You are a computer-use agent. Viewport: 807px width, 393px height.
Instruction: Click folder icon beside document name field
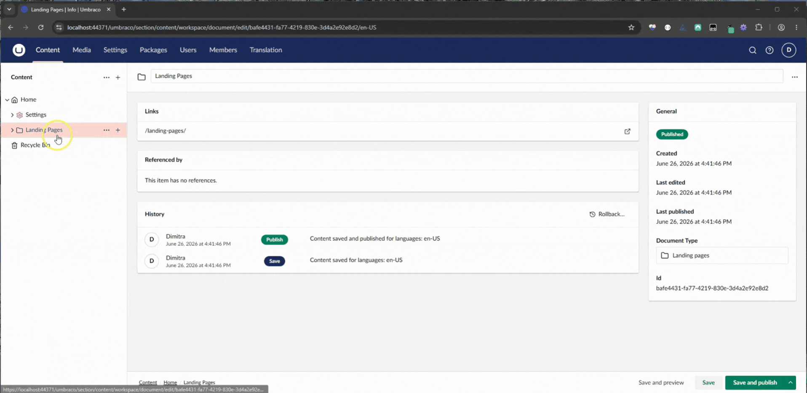(142, 77)
